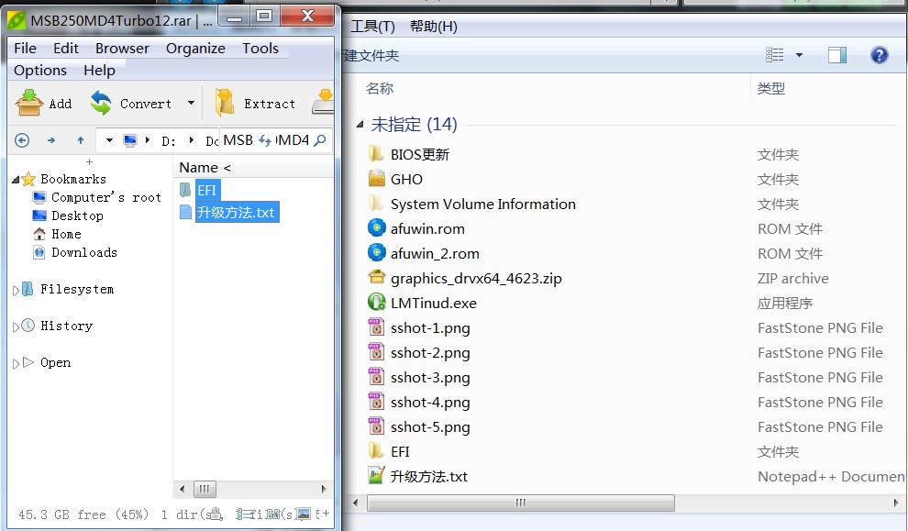Viewport: 908px width, 531px height.
Task: Click the computer root icon in address bar
Action: (x=129, y=140)
